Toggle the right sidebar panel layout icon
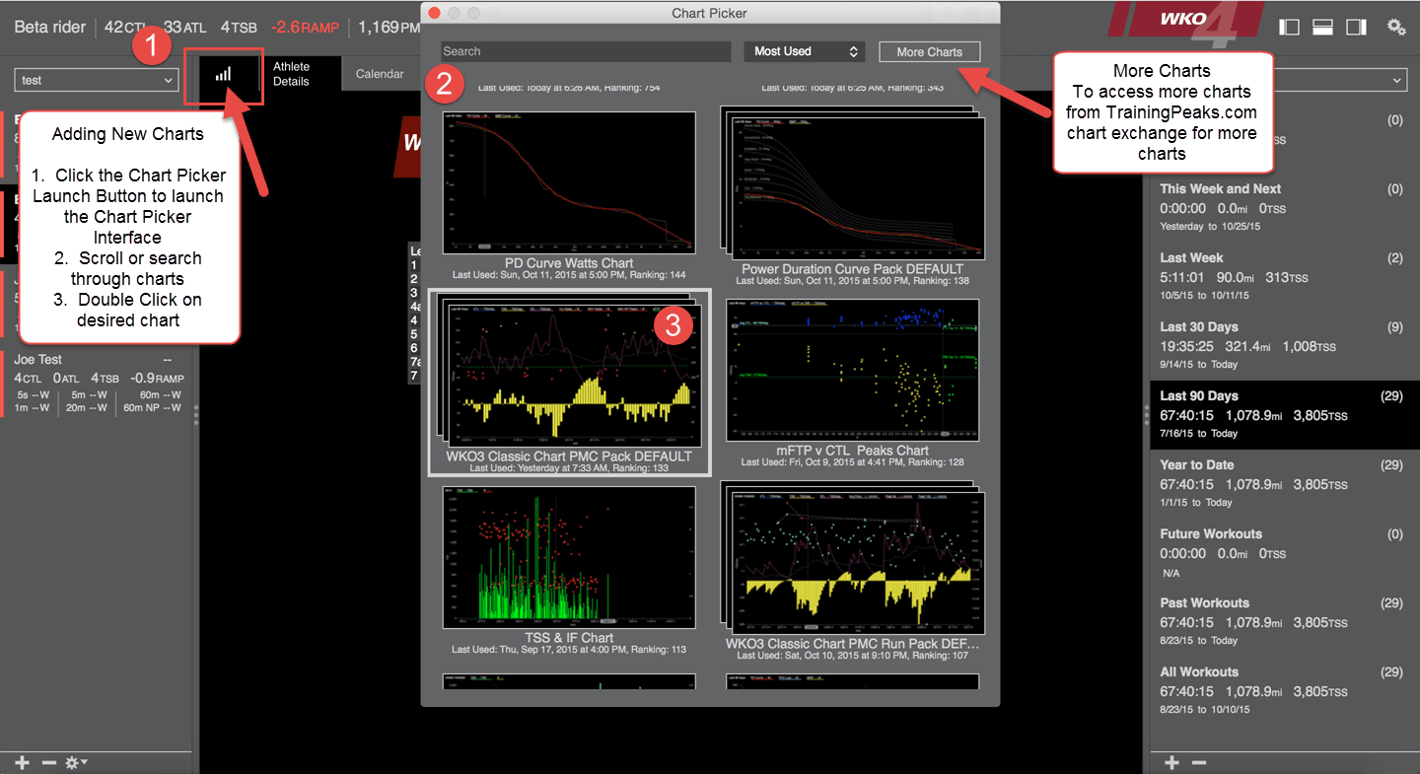 (1356, 27)
